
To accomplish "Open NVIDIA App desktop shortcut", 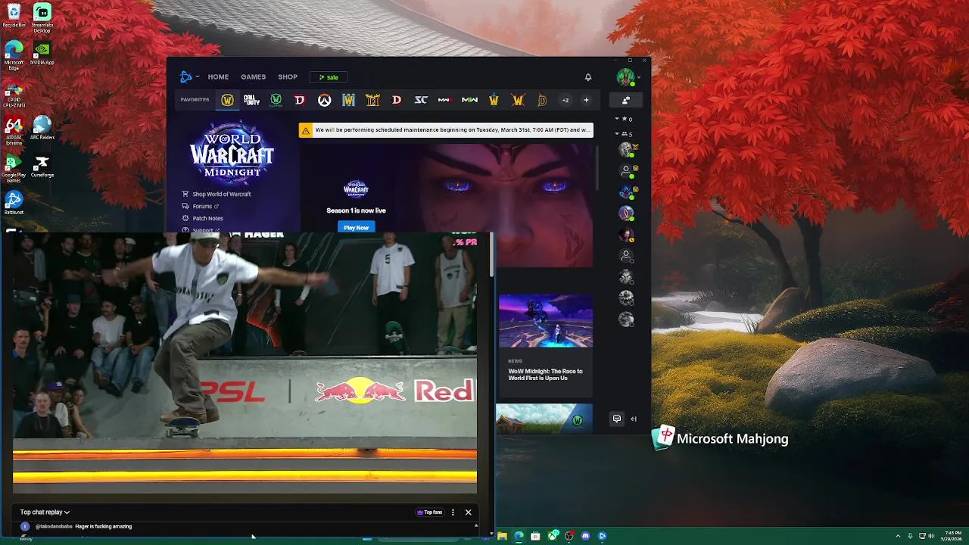I will pyautogui.click(x=42, y=54).
